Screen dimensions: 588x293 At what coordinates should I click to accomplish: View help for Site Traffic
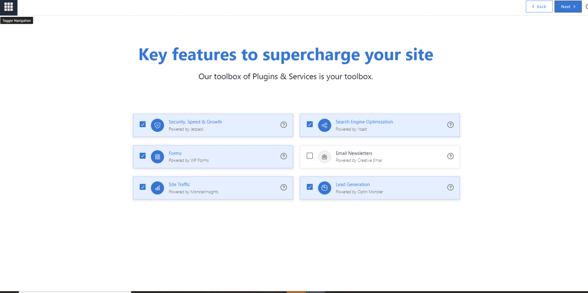(284, 187)
